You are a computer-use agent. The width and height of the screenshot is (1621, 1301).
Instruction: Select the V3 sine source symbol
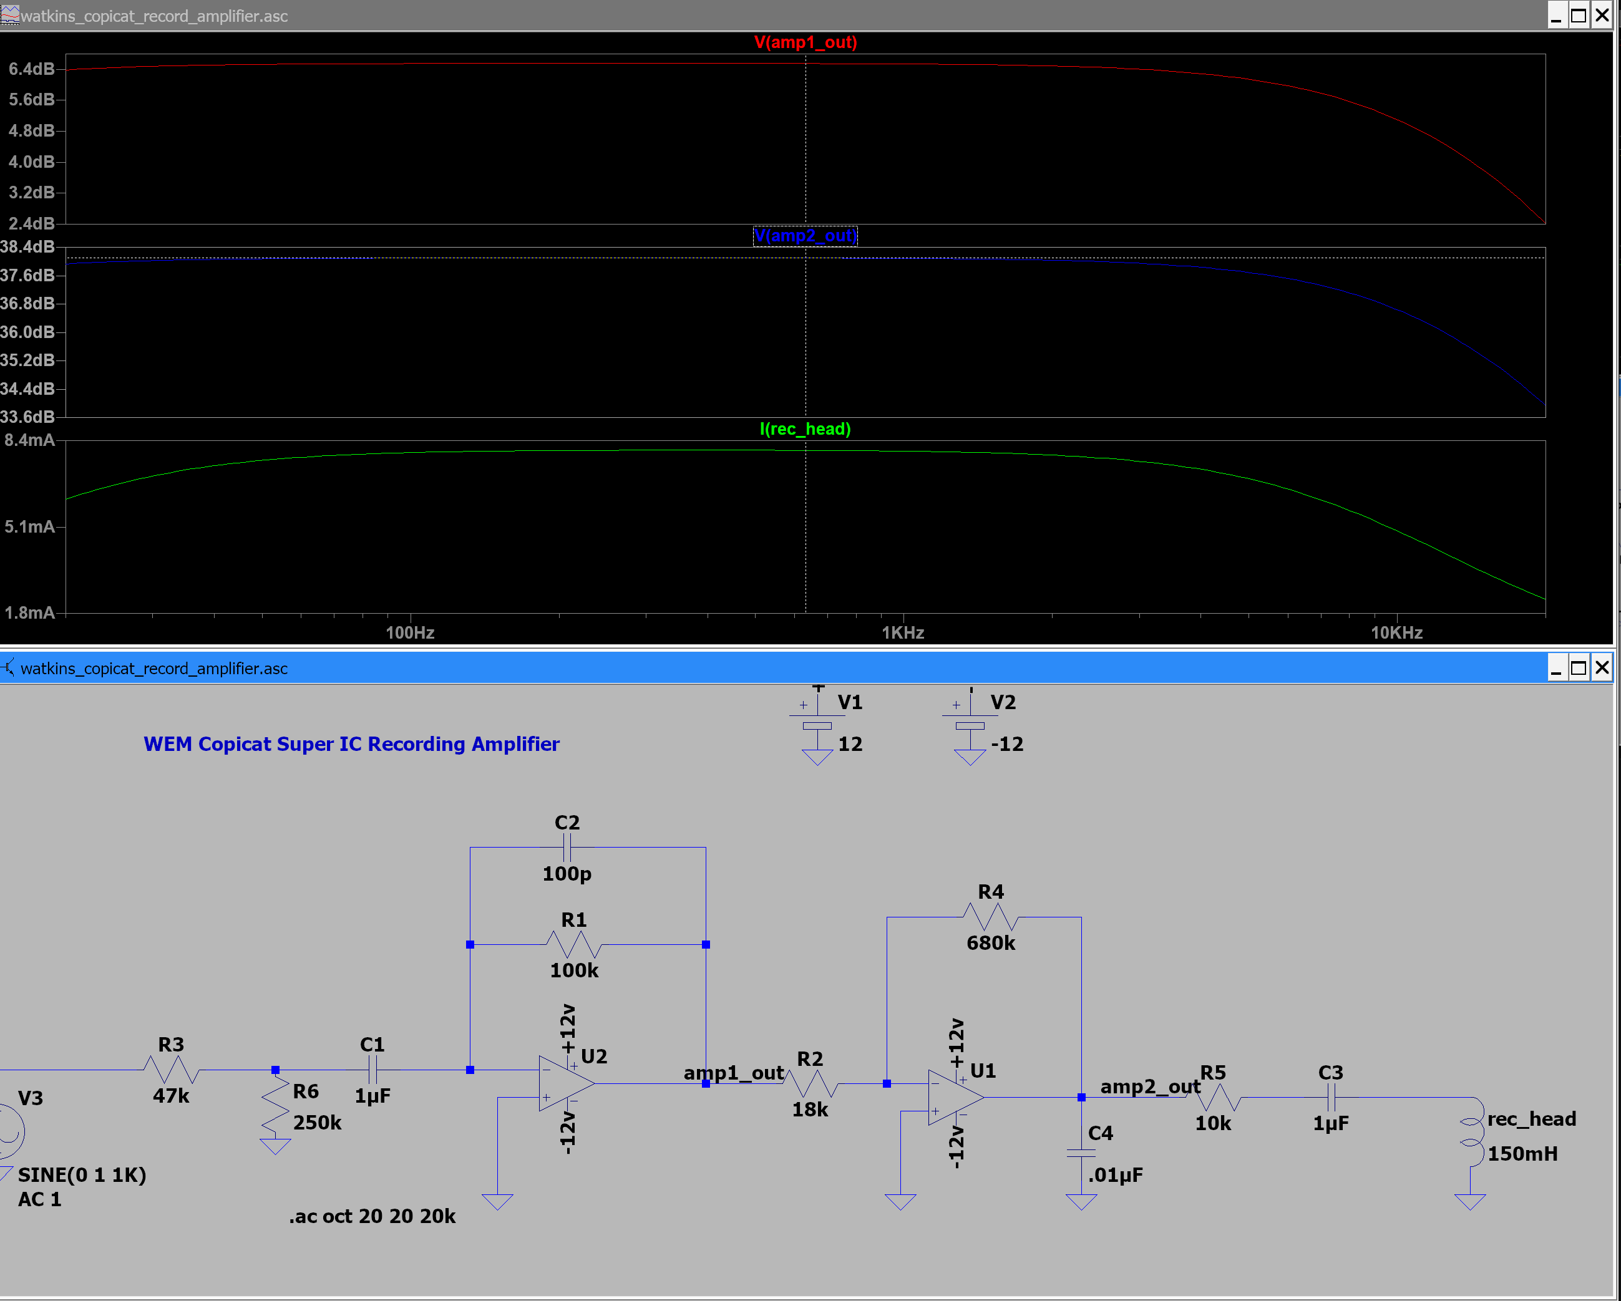click(x=11, y=1131)
